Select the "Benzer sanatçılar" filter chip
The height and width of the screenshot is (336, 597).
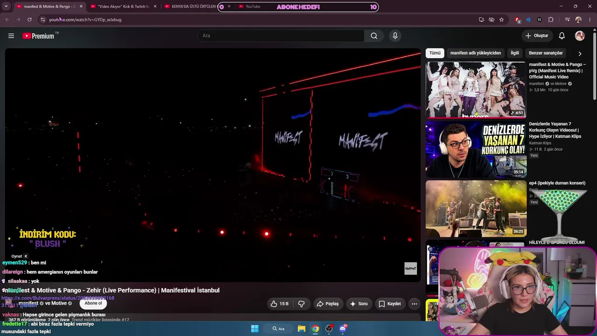point(546,53)
